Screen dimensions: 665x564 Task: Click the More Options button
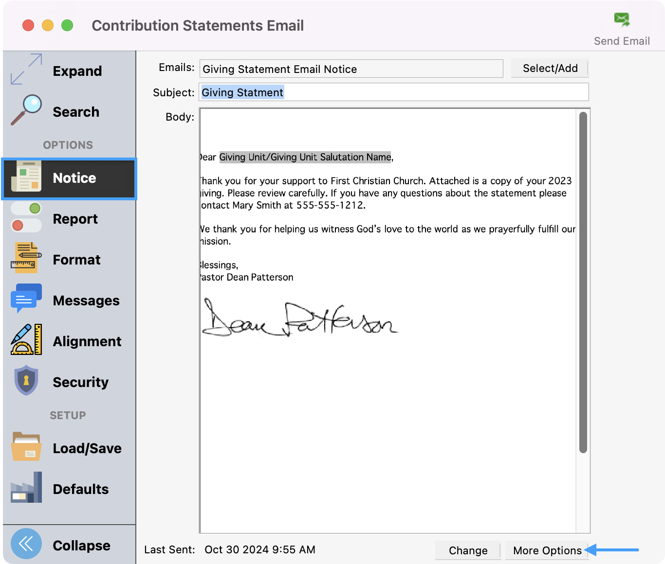[547, 550]
